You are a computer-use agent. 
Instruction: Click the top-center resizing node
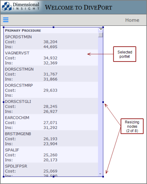tap(54, 27)
